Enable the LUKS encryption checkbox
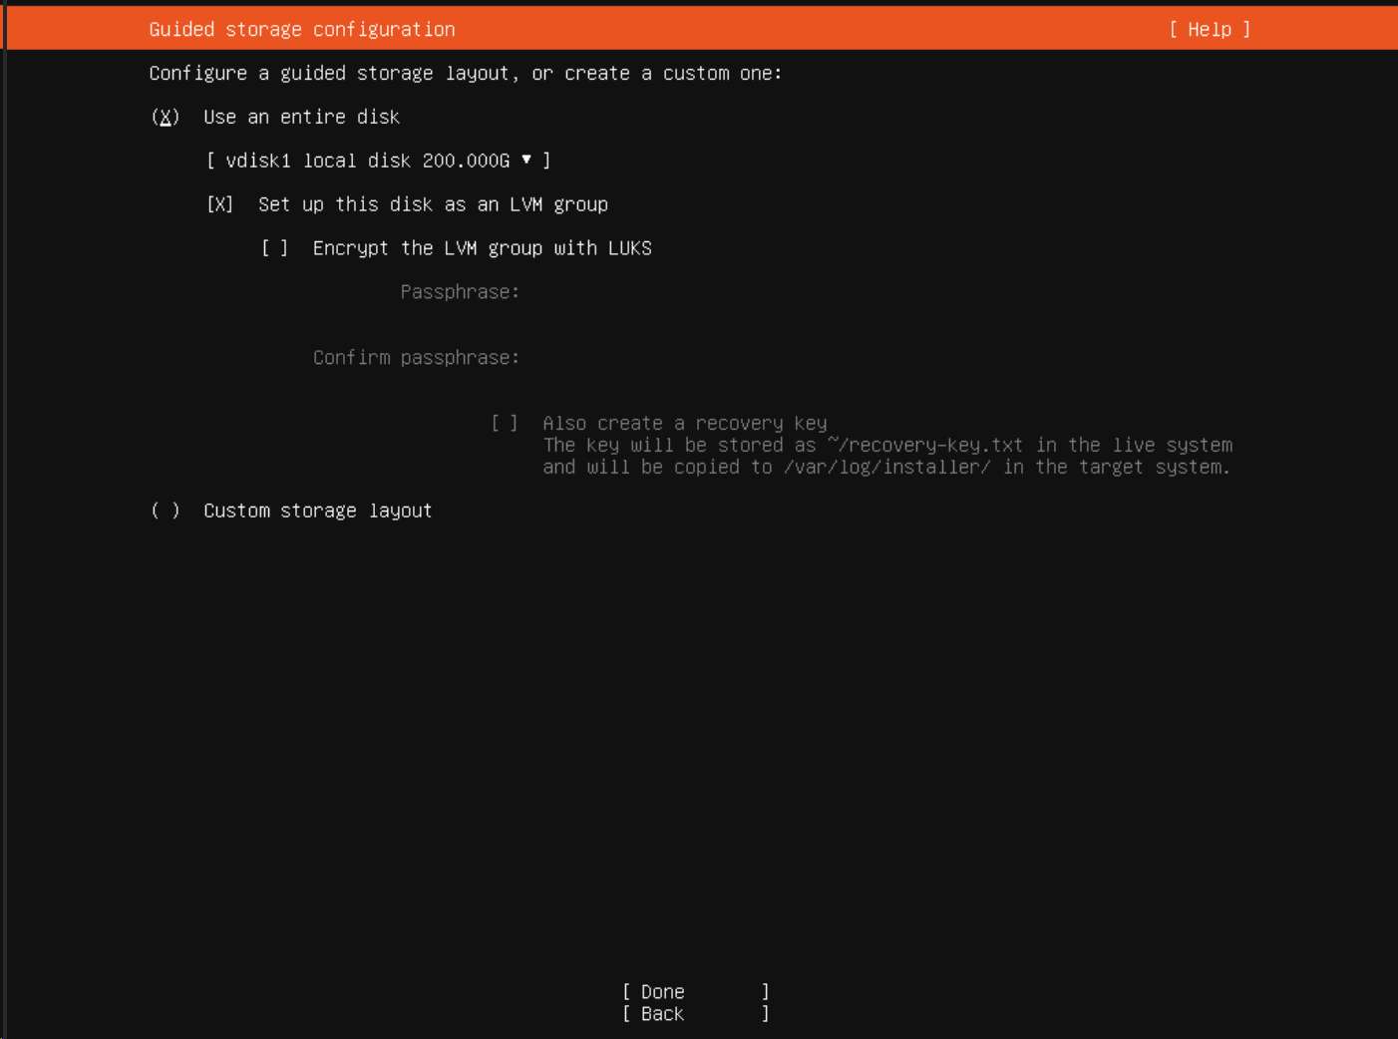Image resolution: width=1398 pixels, height=1039 pixels. tap(275, 248)
